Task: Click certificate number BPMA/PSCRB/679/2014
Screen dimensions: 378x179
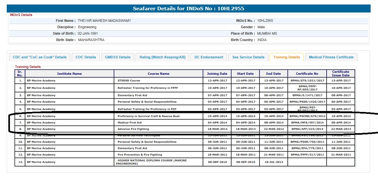Action: (307, 116)
